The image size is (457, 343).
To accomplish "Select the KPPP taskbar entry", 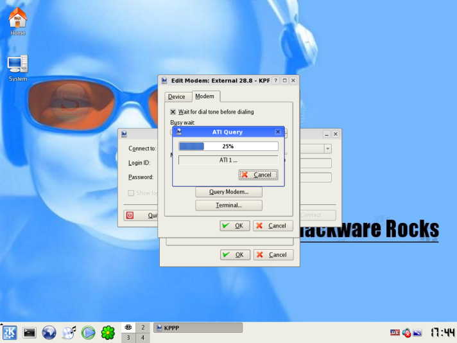I will [x=198, y=328].
